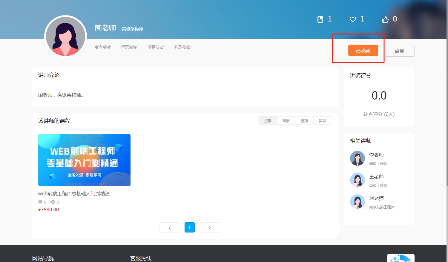This screenshot has width=448, height=262.
Task: Click the 王老师 name link
Action: [x=377, y=177]
